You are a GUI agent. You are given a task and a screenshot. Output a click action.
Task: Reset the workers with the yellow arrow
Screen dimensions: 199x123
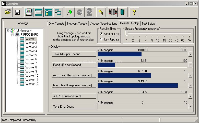coord(101,12)
